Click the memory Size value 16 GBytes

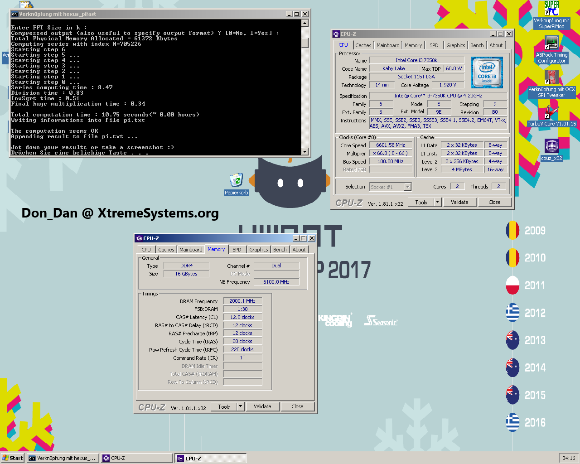point(186,274)
